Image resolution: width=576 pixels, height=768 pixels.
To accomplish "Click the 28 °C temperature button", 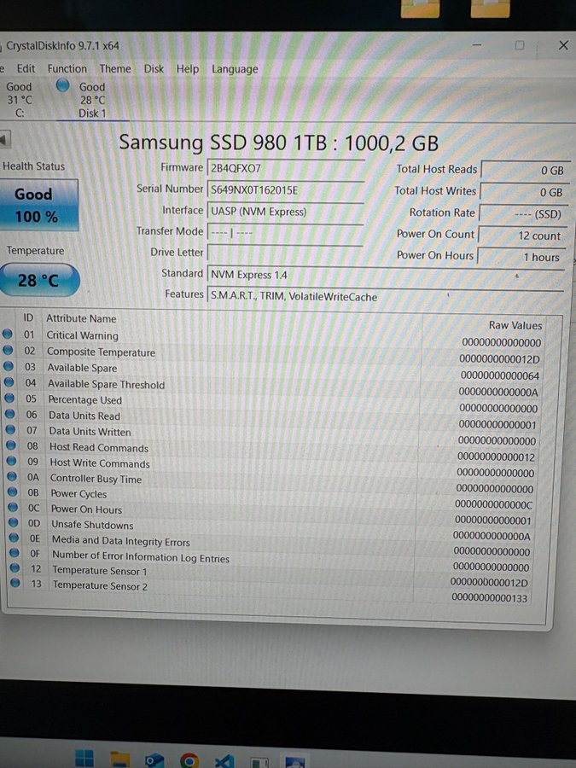I will (38, 280).
